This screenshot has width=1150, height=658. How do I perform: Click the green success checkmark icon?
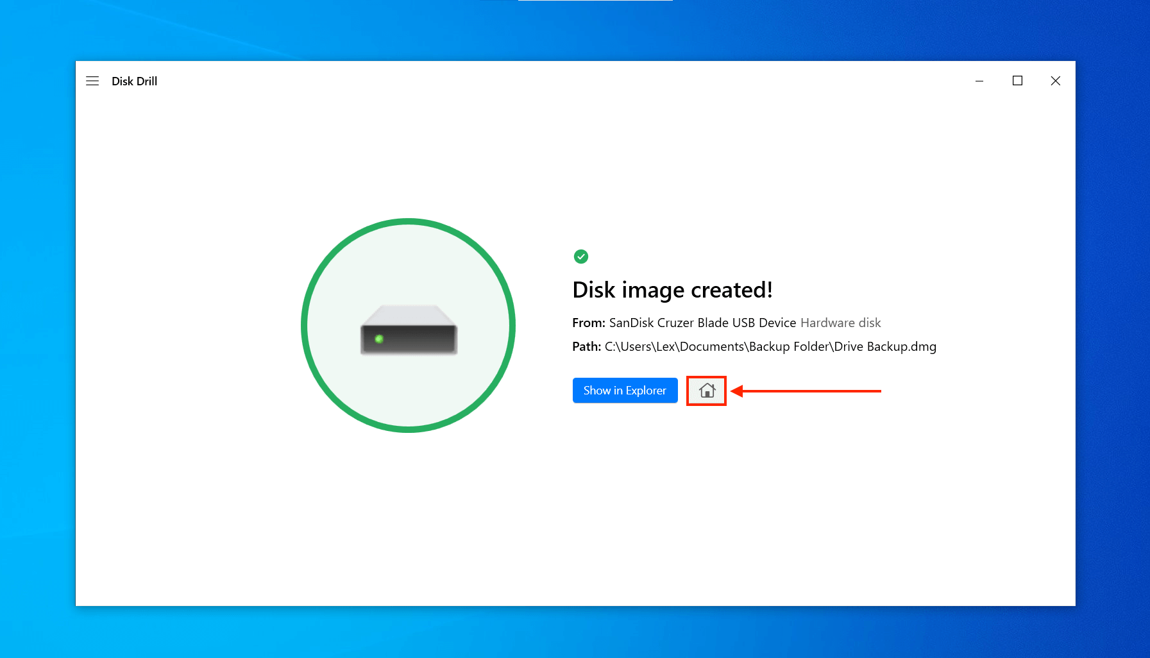pos(580,257)
